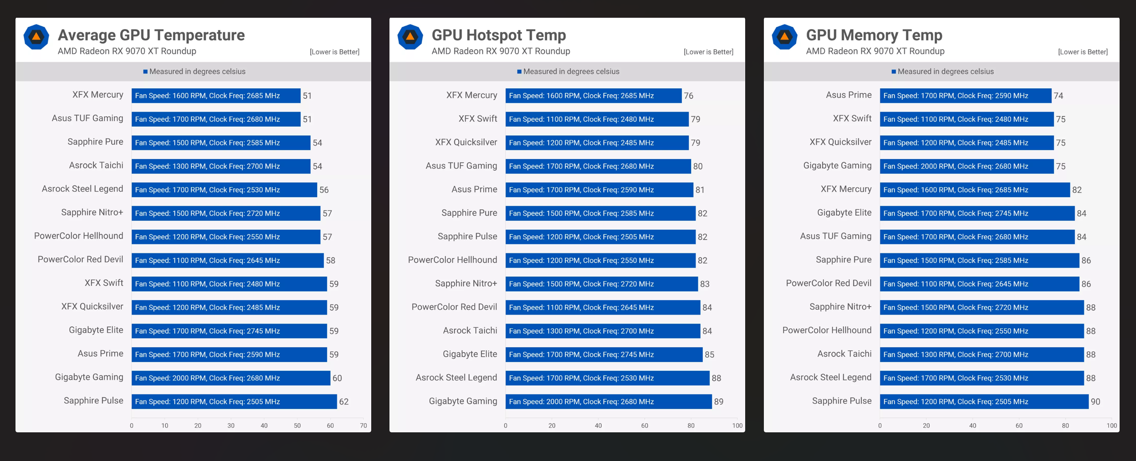Click value 62 beside Sapphire Pulse in Average GPU Temperature

(344, 402)
